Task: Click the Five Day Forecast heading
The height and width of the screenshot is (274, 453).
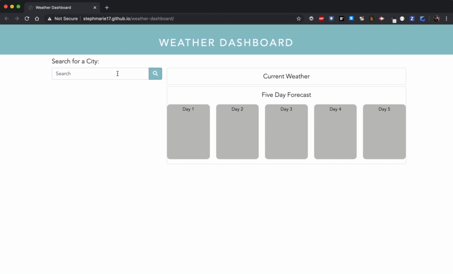Action: [286, 95]
